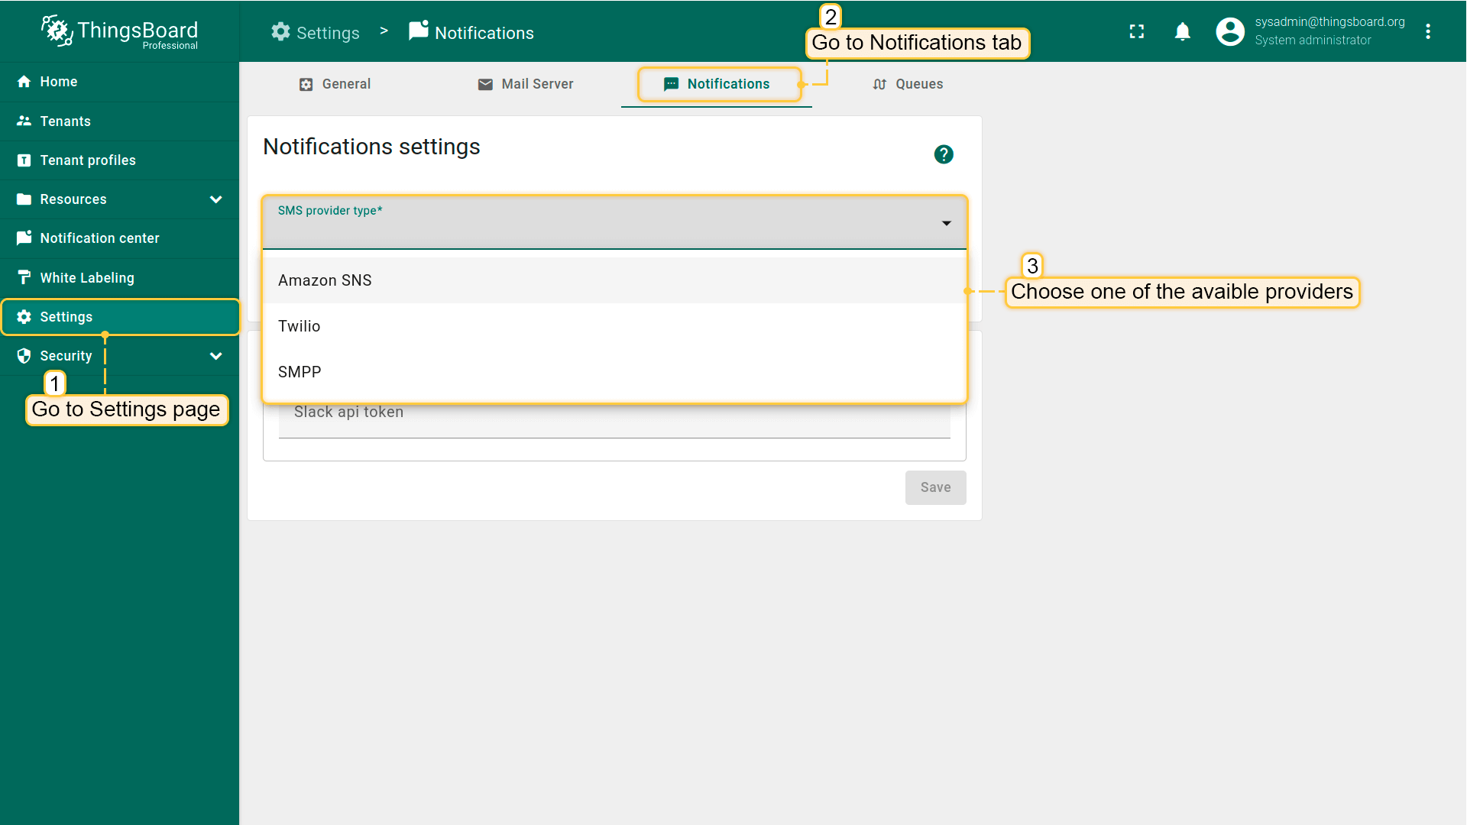Click the user account avatar icon
1467x825 pixels.
pyautogui.click(x=1230, y=31)
